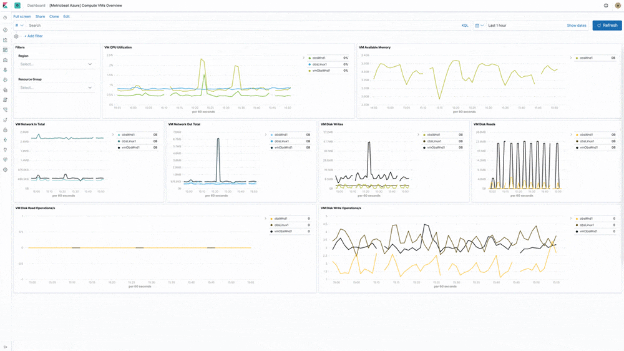Open the Dev Tools icon in sidebar
This screenshot has height=351, width=624.
(5, 150)
